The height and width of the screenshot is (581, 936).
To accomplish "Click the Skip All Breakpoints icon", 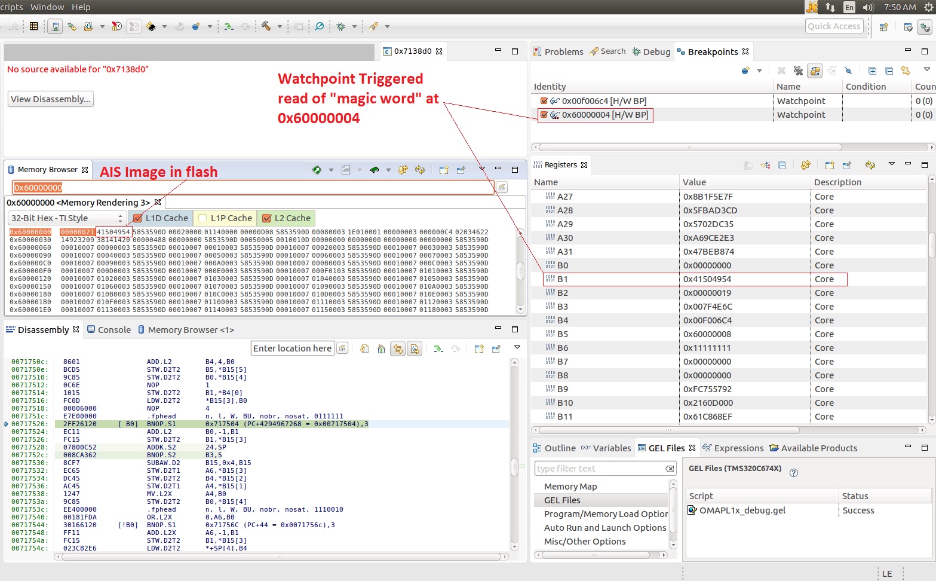I will point(848,71).
